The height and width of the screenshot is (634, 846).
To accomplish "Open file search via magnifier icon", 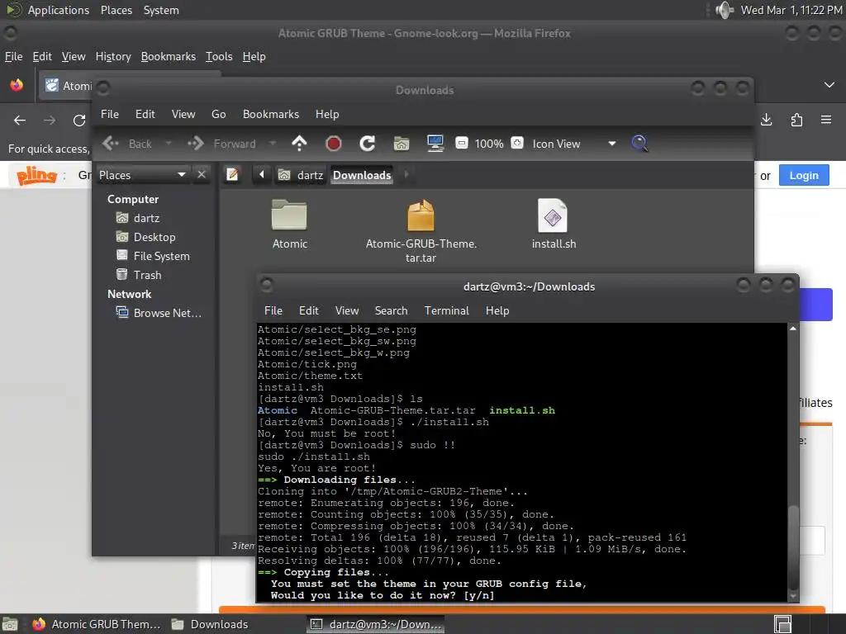I will [639, 144].
